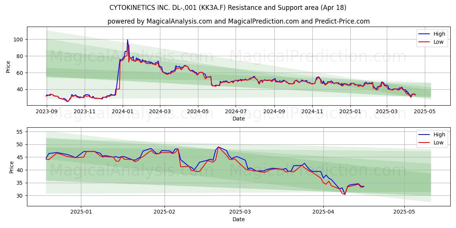The width and height of the screenshot is (456, 228).
Task: Click the 2024-11 x-axis label
Action: click(x=313, y=112)
